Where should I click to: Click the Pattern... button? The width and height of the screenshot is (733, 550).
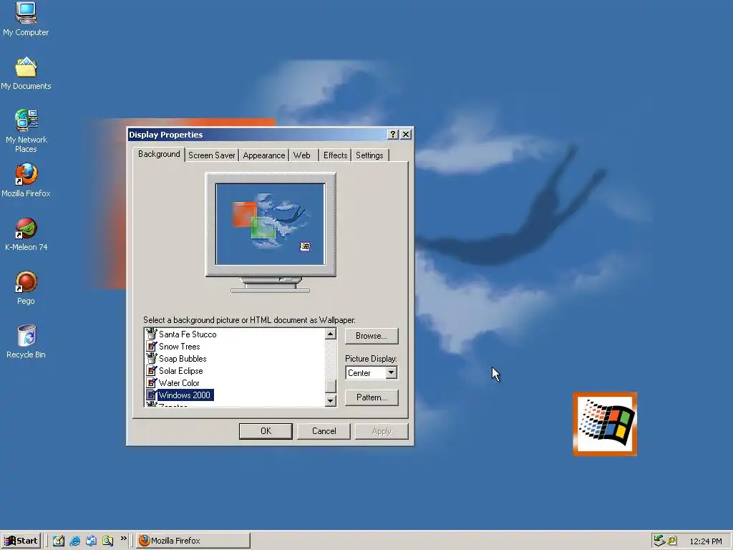pos(372,397)
